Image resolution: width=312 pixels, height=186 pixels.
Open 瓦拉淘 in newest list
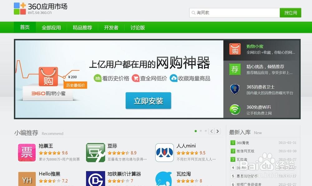coord(241,159)
